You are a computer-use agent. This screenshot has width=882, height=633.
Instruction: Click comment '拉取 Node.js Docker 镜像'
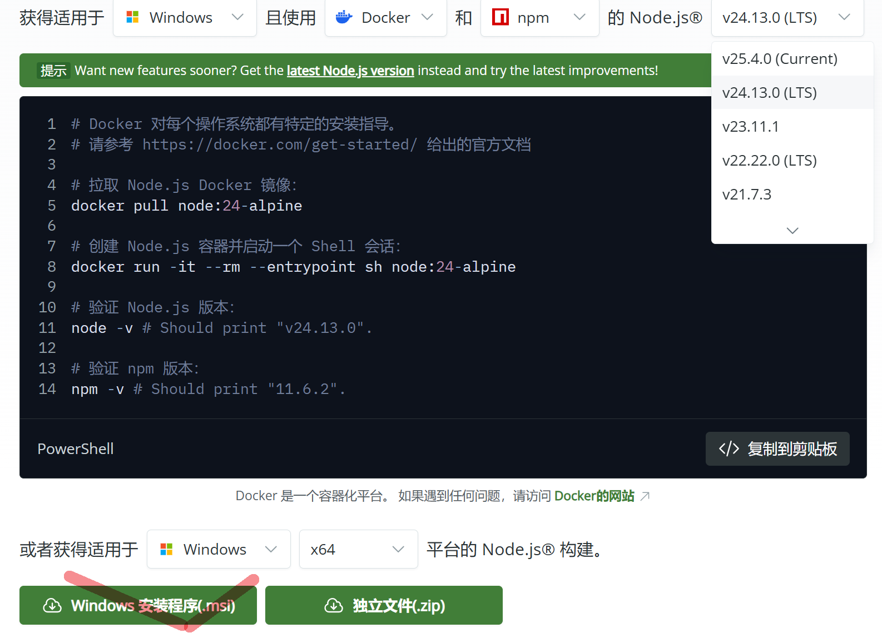(x=184, y=185)
